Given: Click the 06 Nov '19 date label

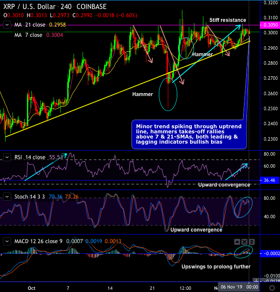Looking at the screenshot, I should click(x=232, y=287).
